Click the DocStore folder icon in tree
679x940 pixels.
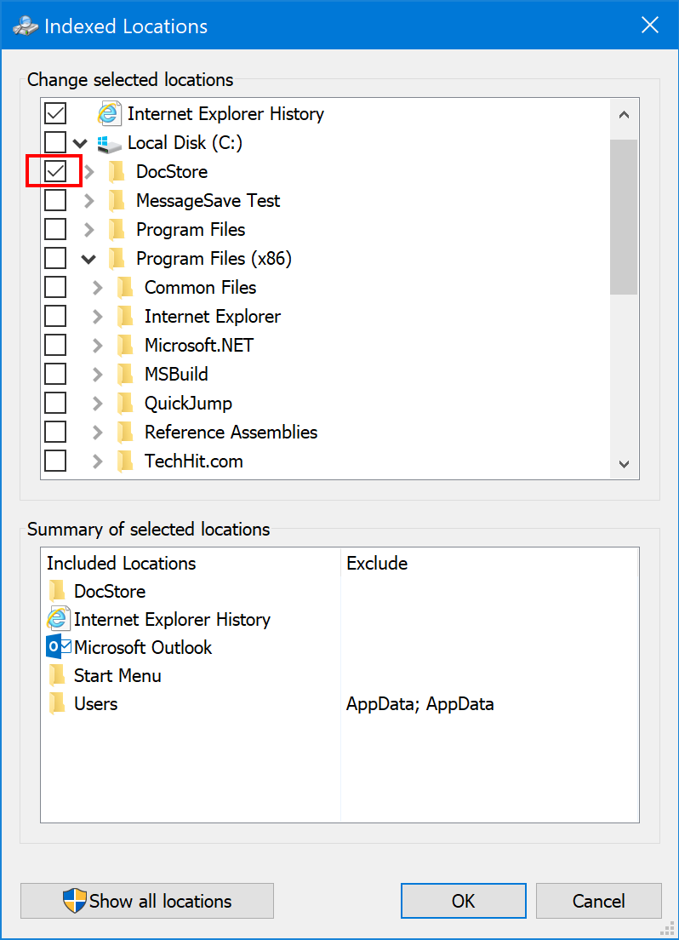[x=117, y=172]
